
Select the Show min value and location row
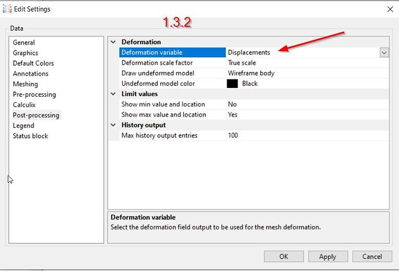coord(254,104)
